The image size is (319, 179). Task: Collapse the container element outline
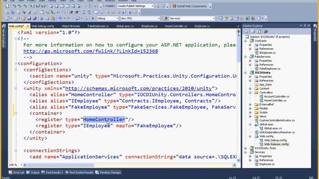point(15,113)
